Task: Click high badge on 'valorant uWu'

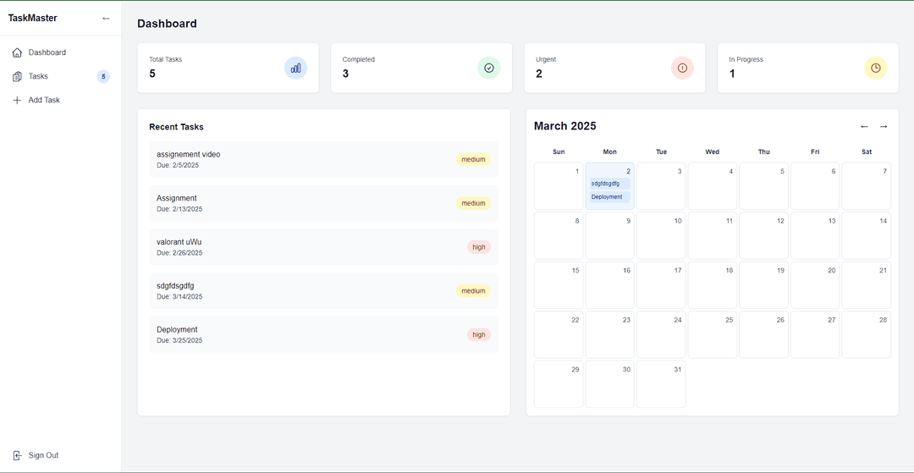Action: coord(478,247)
